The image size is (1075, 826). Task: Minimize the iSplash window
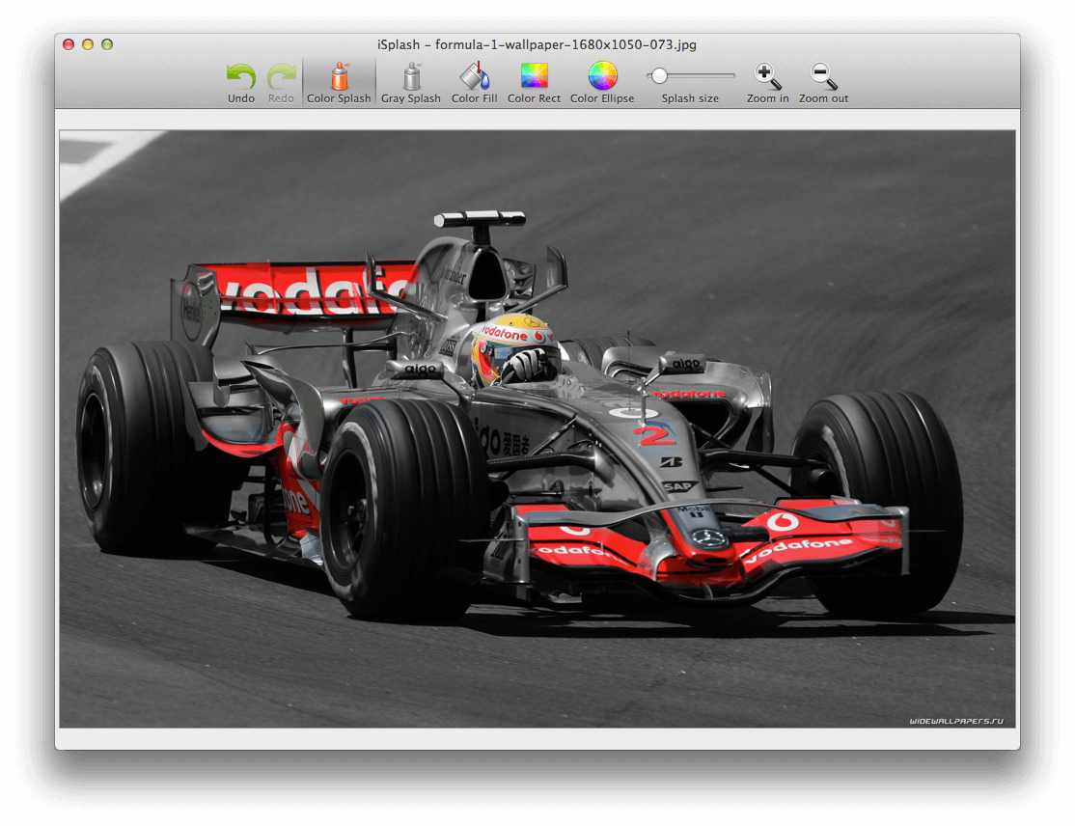tap(88, 44)
